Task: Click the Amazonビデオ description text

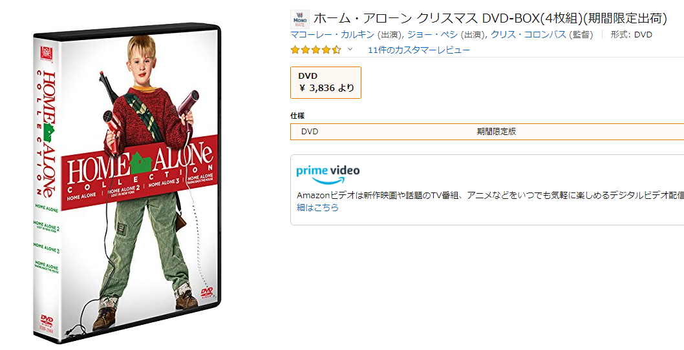Action: click(490, 195)
